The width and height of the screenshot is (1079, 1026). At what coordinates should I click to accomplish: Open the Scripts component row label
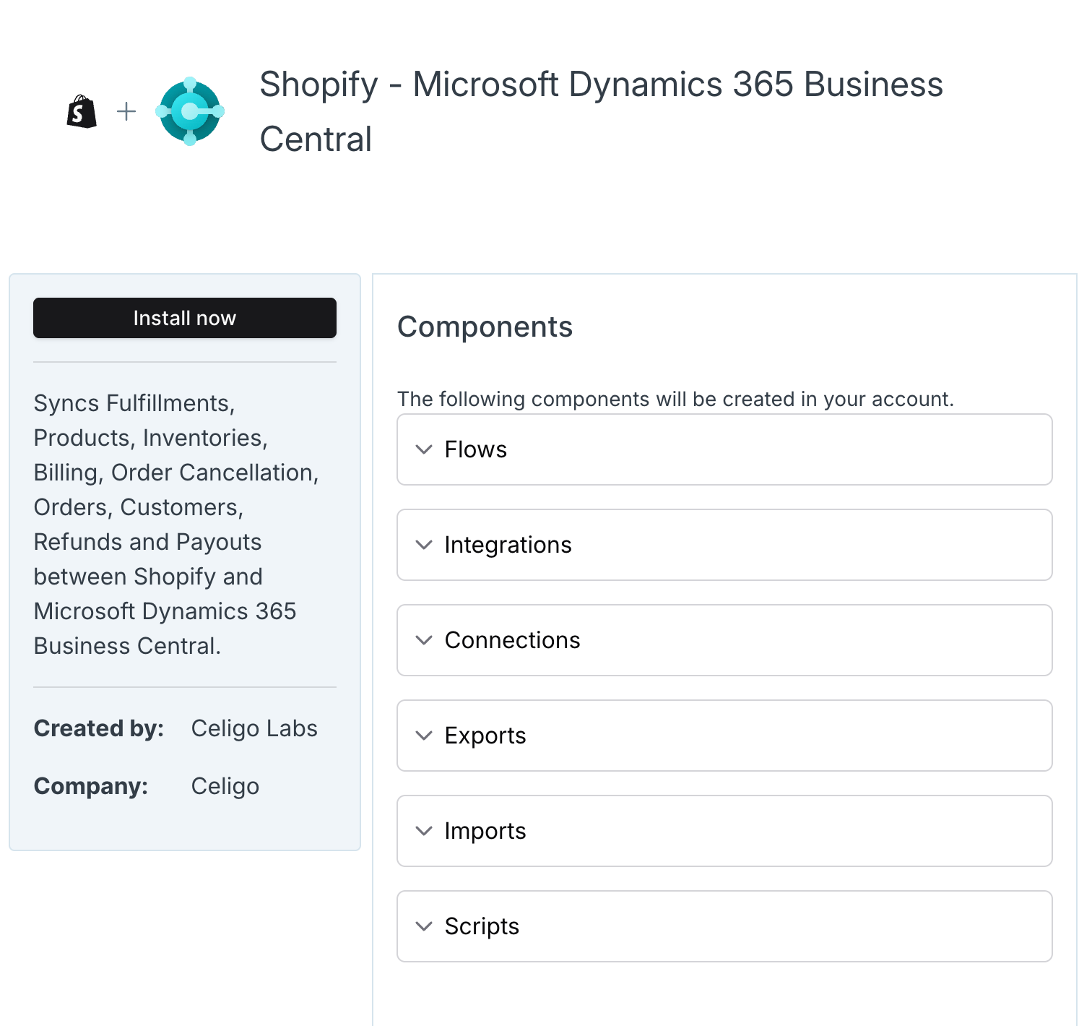[482, 926]
